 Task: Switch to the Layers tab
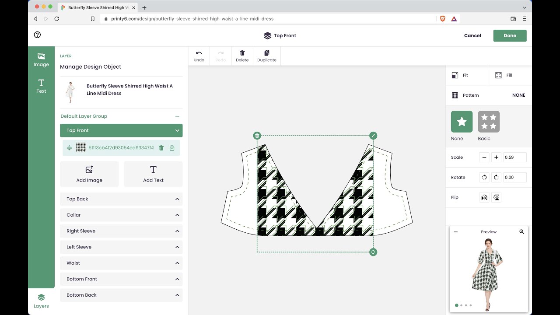[x=41, y=301]
